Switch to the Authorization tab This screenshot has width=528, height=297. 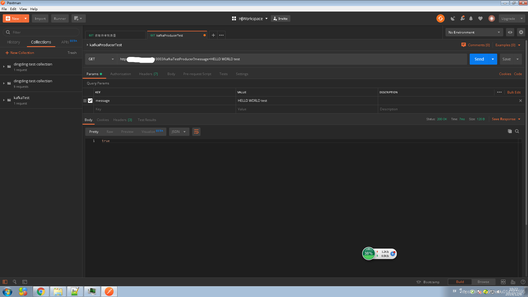(x=120, y=74)
